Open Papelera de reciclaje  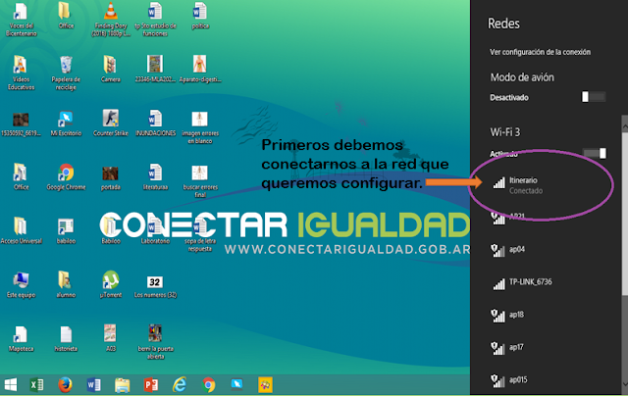66,74
